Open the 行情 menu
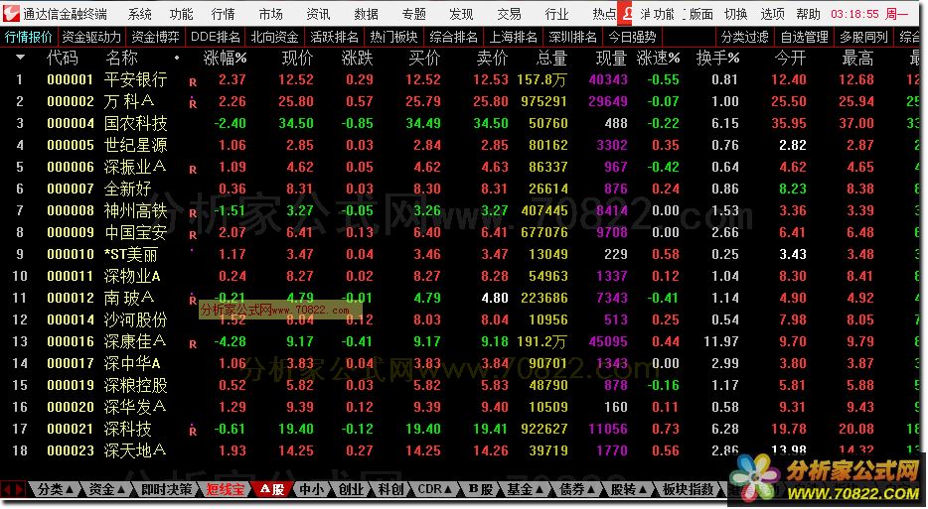 [224, 14]
